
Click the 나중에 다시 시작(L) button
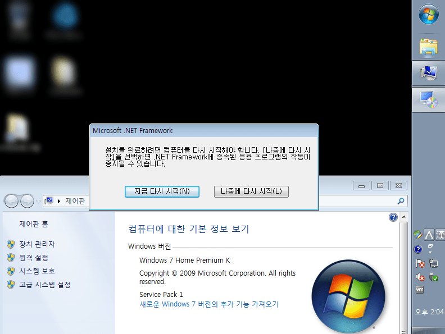coord(251,191)
